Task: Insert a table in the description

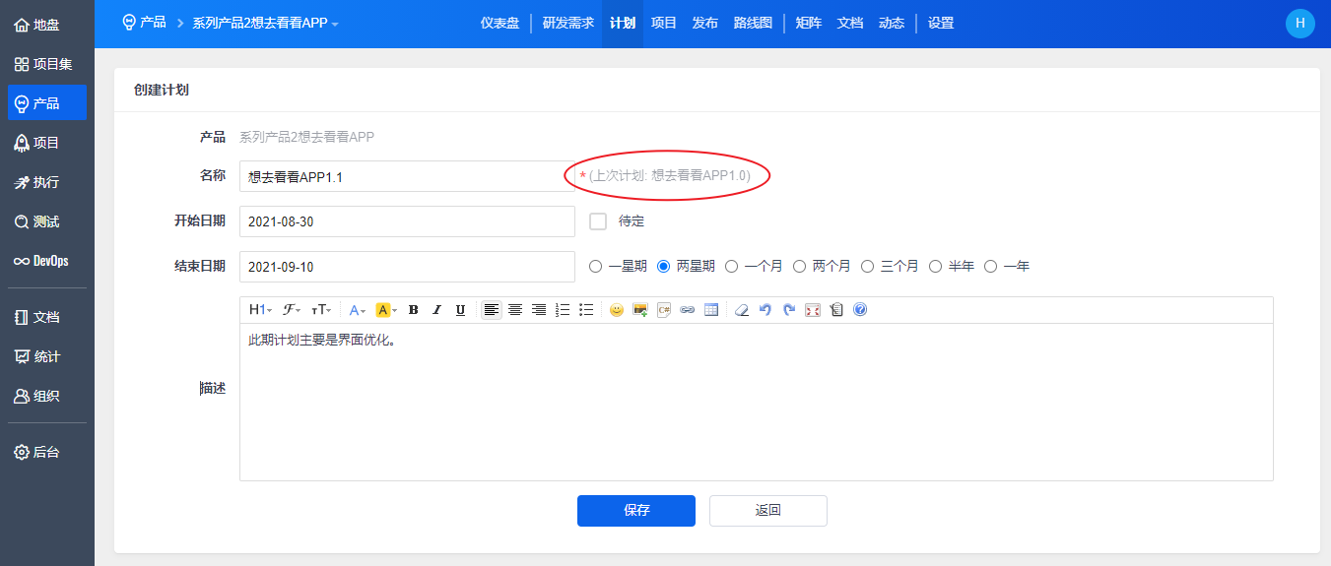Action: pyautogui.click(x=711, y=310)
